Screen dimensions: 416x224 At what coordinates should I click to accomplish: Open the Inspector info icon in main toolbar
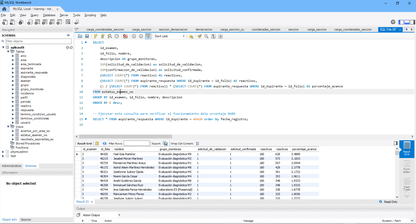point(21,22)
